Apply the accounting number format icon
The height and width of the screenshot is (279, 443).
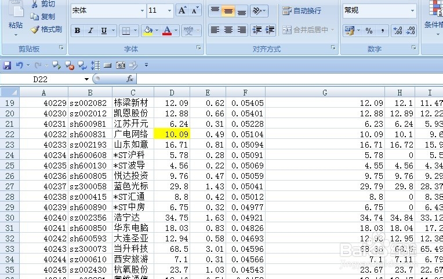(350, 31)
